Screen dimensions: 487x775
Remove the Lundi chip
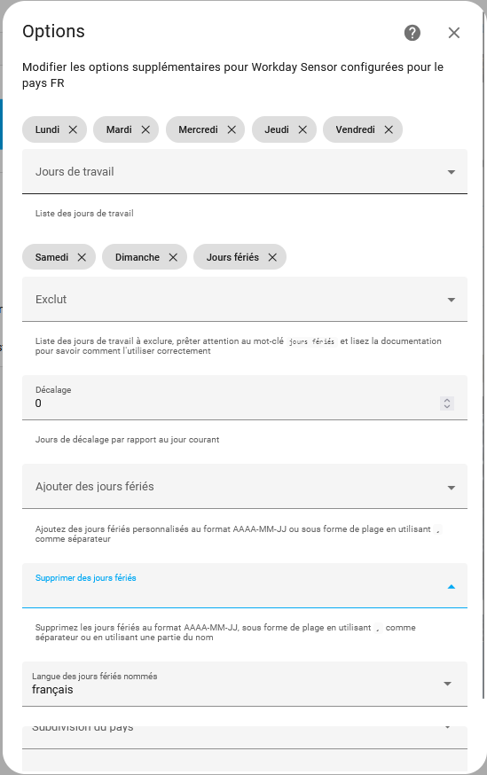(x=73, y=129)
